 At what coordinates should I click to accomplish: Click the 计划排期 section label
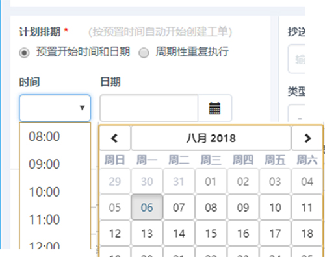(40, 32)
